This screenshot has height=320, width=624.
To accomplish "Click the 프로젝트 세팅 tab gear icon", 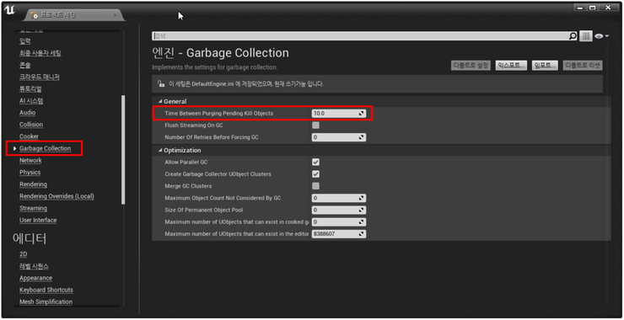I will [35, 15].
